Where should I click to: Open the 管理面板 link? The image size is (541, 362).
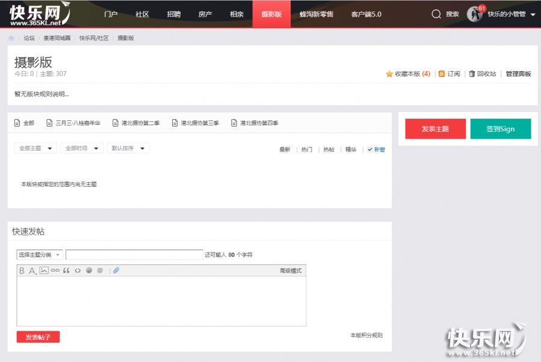[x=518, y=74]
